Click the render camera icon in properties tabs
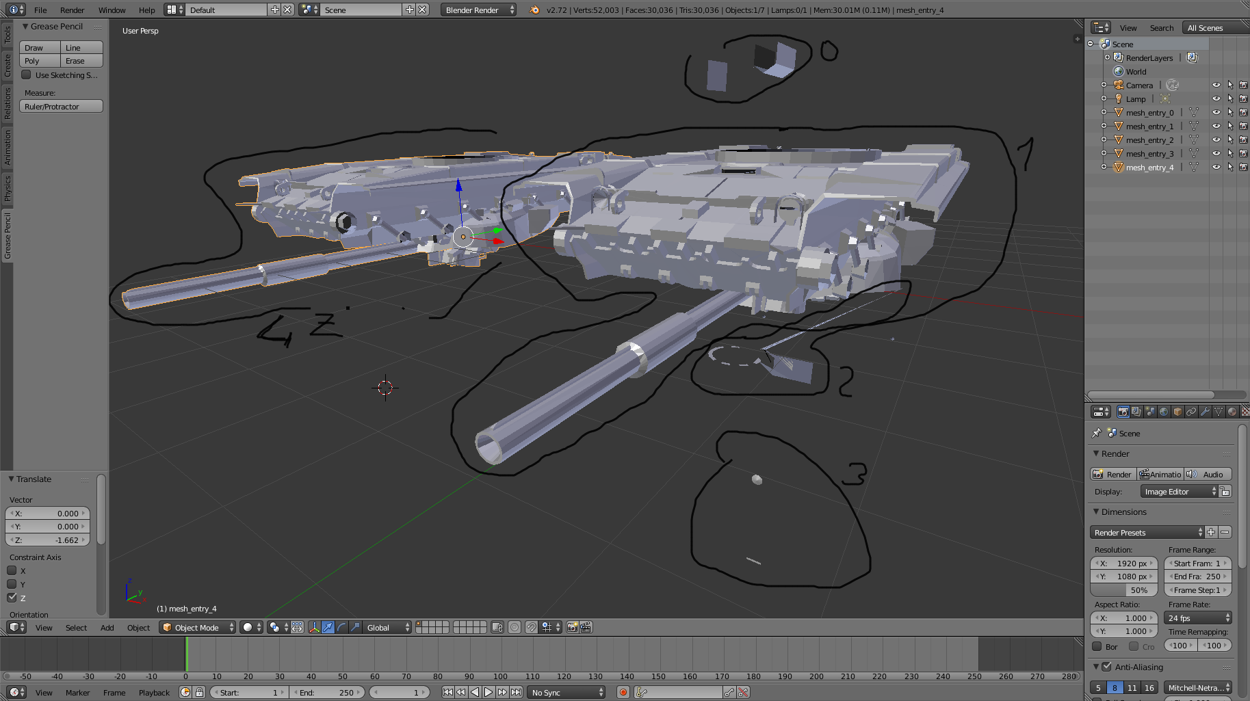 [x=1123, y=412]
